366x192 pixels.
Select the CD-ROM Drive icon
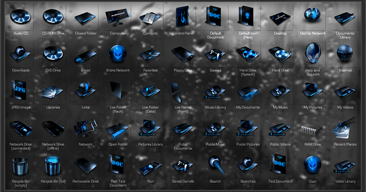pyautogui.click(x=53, y=16)
